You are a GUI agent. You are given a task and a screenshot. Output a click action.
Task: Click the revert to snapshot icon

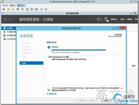pyautogui.click(x=27, y=9)
